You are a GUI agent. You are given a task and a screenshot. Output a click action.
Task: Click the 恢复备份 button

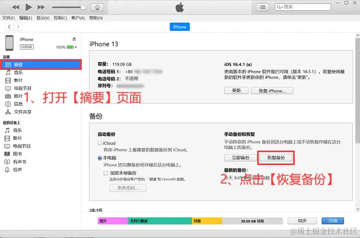[x=276, y=158]
